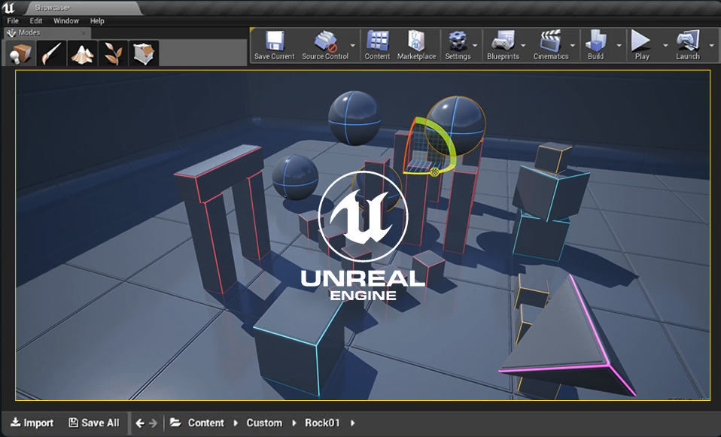
Task: Click the folder icon before Content
Action: (175, 423)
